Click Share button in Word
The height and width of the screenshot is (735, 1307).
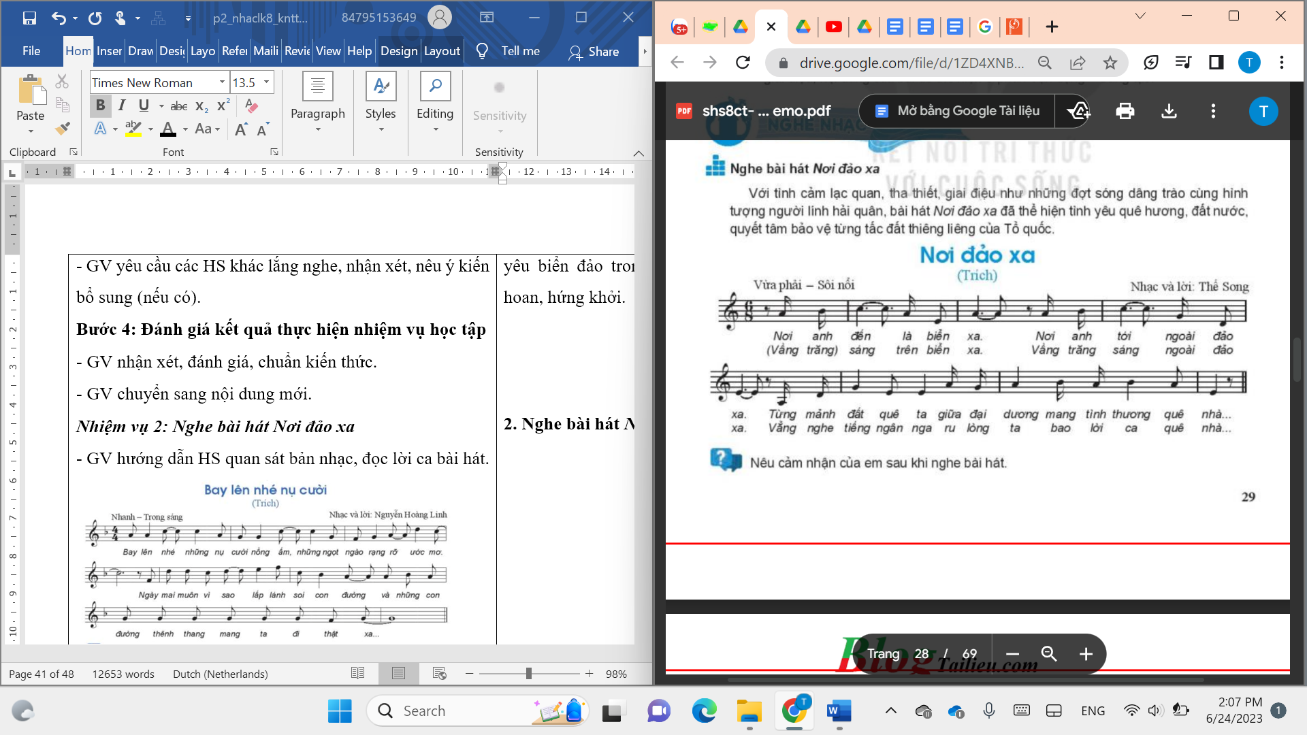click(594, 52)
